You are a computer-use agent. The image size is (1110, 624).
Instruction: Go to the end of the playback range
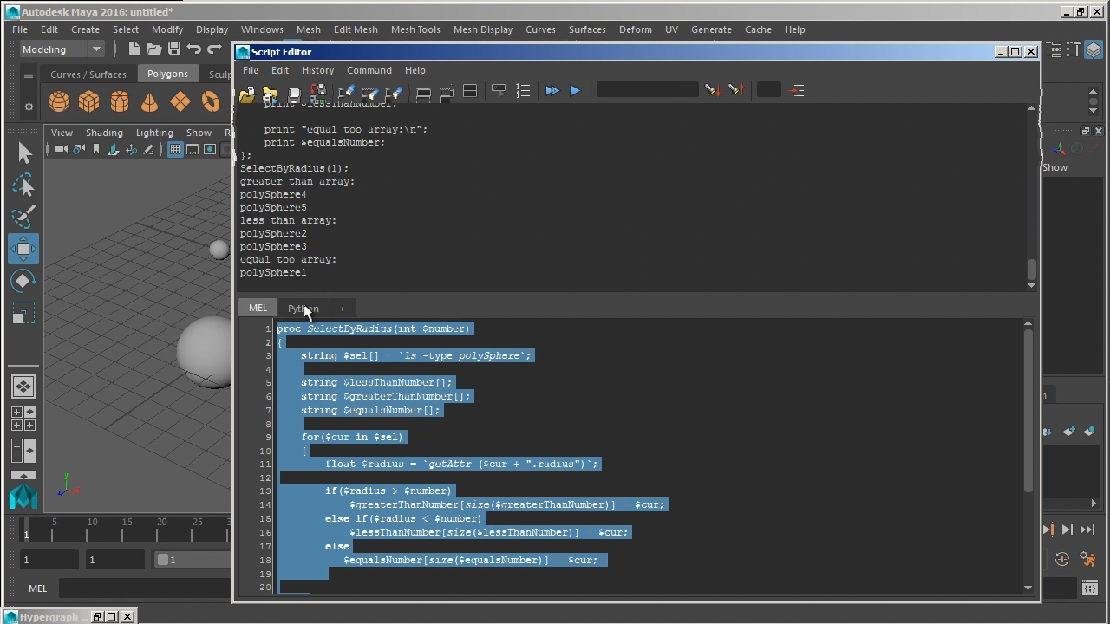pyautogui.click(x=1087, y=530)
